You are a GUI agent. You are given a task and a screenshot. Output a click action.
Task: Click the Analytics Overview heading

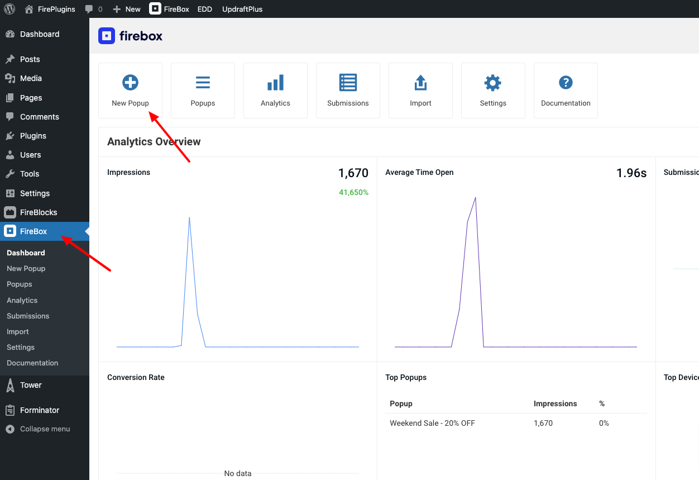[x=154, y=141]
